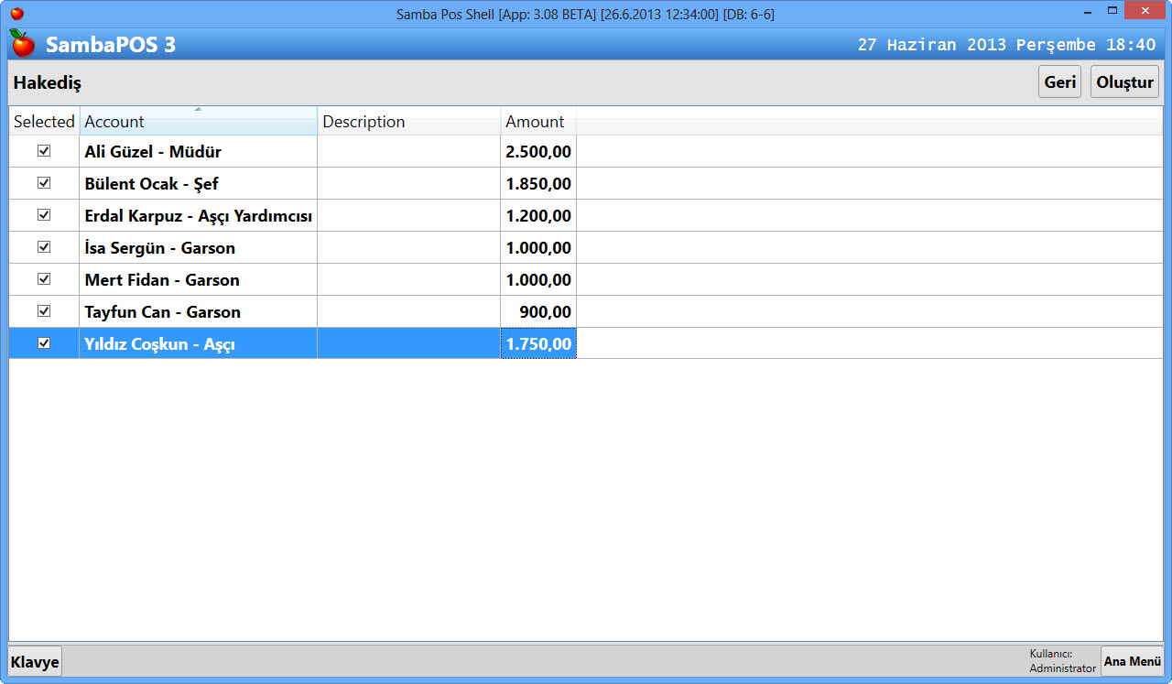Edit amount 2.500,00 for Ali Güzel
Image resolution: width=1172 pixels, height=684 pixels.
pos(538,152)
